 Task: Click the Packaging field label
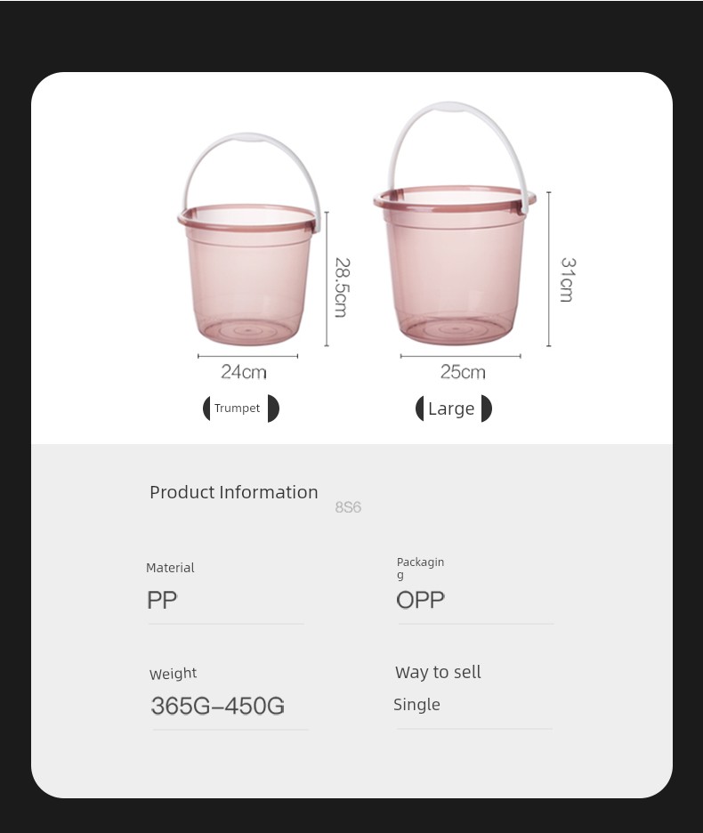click(x=420, y=567)
